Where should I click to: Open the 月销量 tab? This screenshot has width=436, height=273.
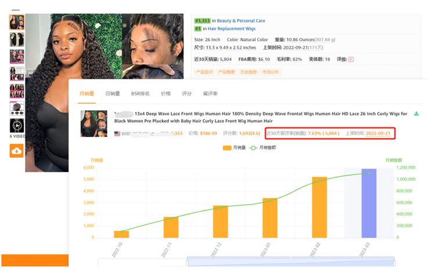coord(87,93)
